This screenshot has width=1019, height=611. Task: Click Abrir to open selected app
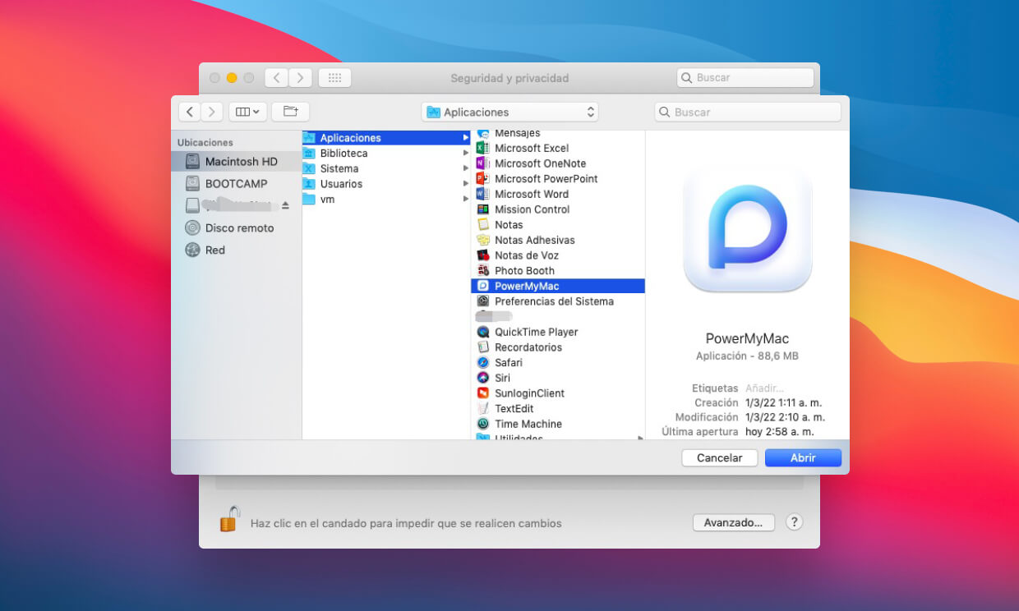(x=803, y=458)
